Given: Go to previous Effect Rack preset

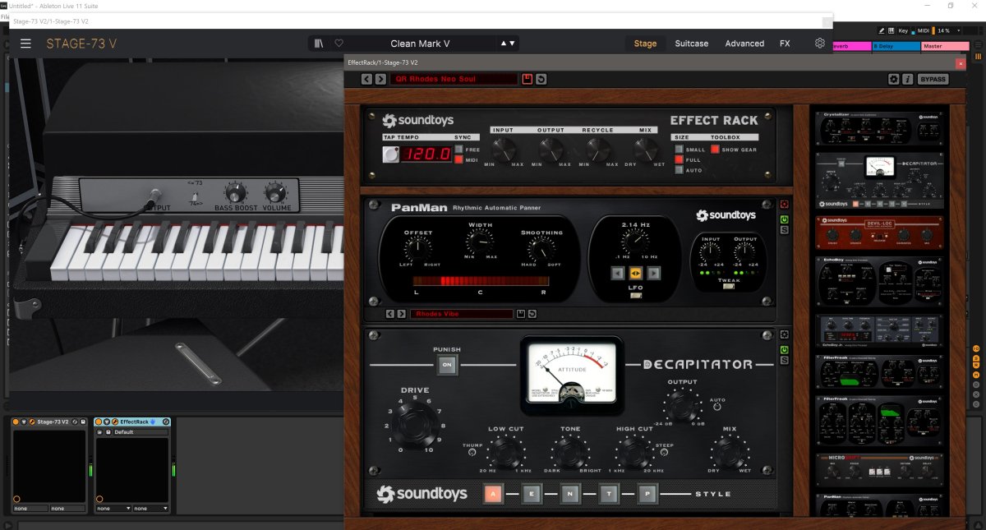Looking at the screenshot, I should pos(367,79).
